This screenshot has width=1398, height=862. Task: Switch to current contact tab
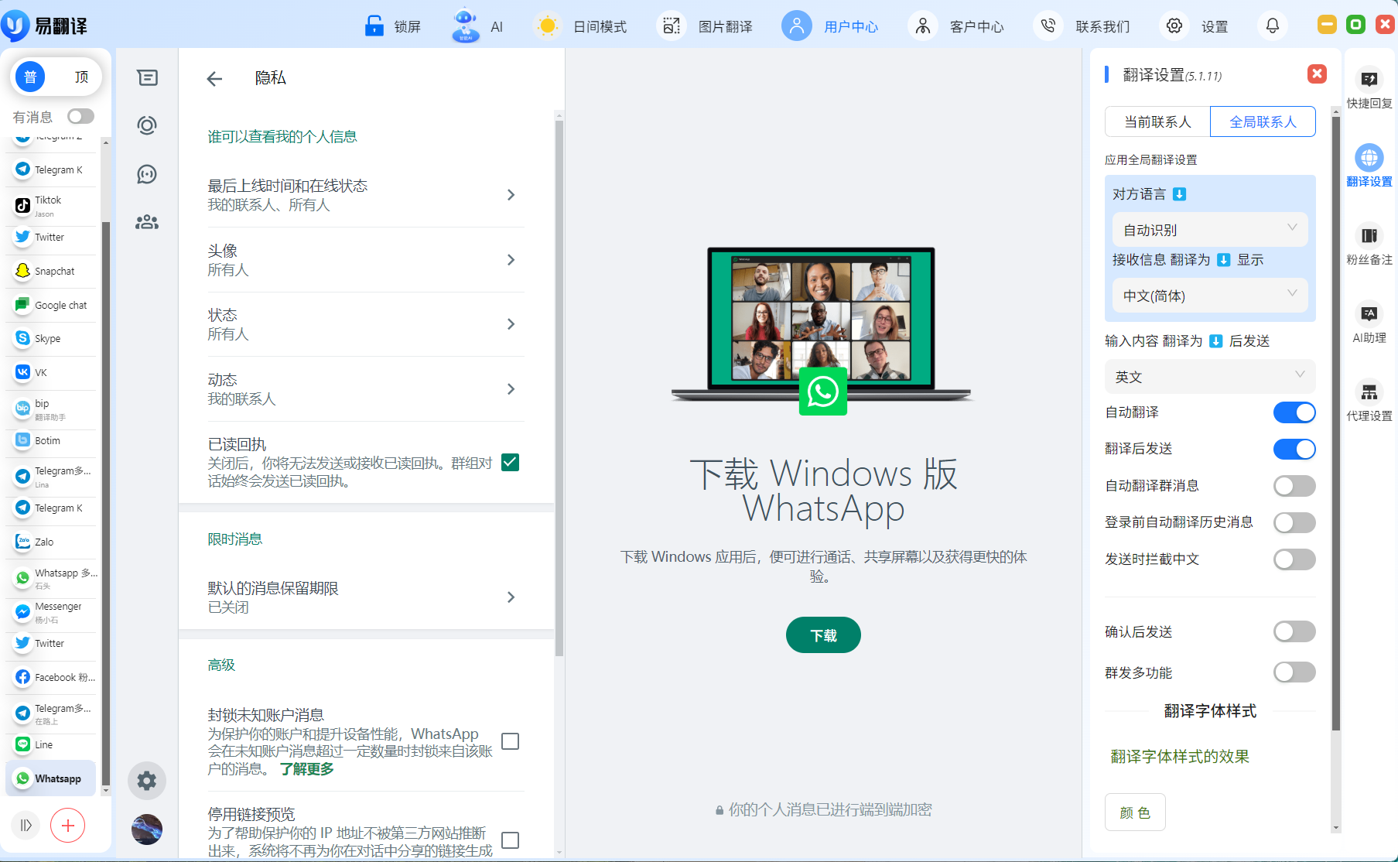click(1157, 121)
